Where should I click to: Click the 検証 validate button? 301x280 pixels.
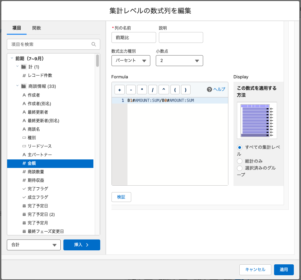(x=121, y=197)
